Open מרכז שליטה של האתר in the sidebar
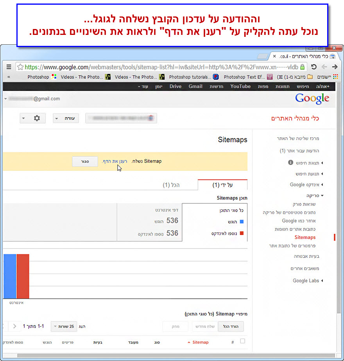 pos(298,138)
